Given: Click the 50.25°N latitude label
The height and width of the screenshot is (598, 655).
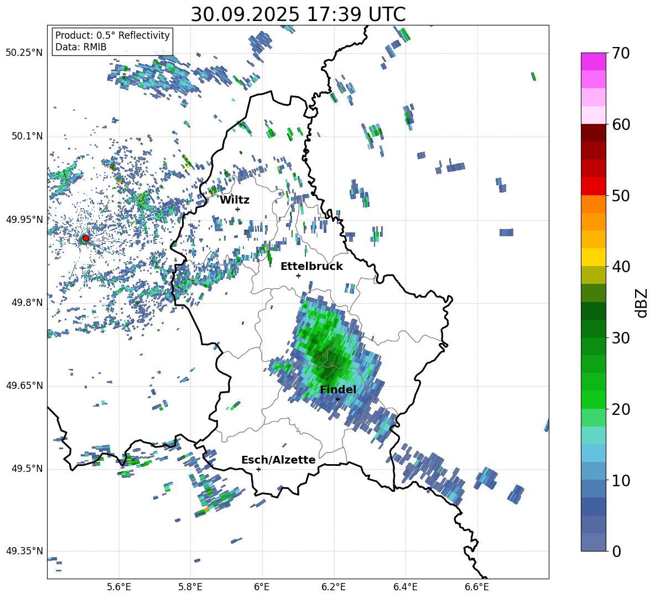Looking at the screenshot, I should pos(24,53).
